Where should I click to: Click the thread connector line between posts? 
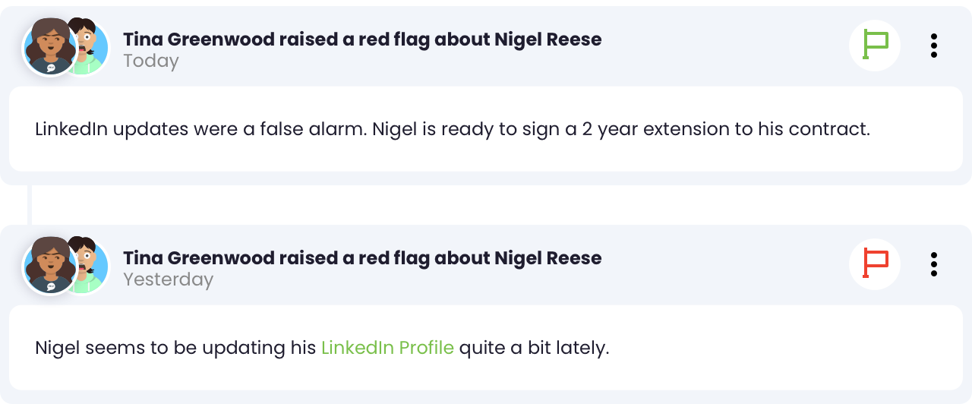(29, 205)
